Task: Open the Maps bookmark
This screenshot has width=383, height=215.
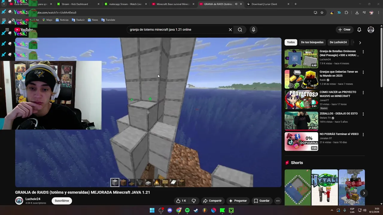Action: pos(47,20)
